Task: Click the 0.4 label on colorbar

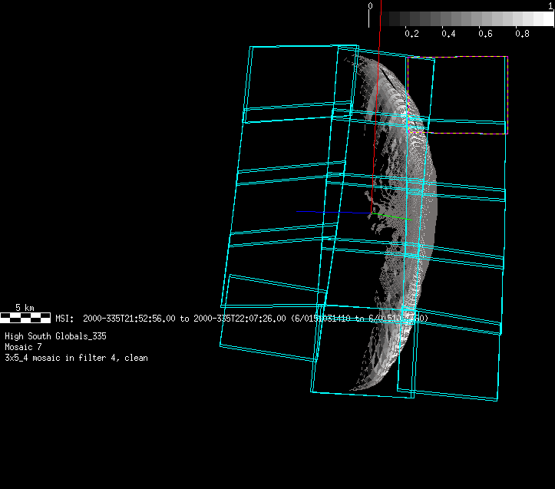Action: [448, 34]
